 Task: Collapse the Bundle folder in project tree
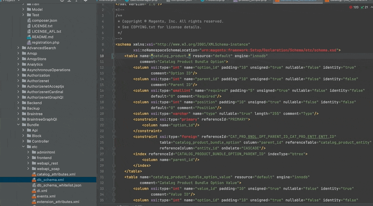point(18,125)
